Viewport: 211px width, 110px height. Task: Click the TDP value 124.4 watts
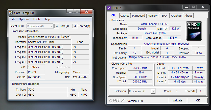[x=80, y=77]
